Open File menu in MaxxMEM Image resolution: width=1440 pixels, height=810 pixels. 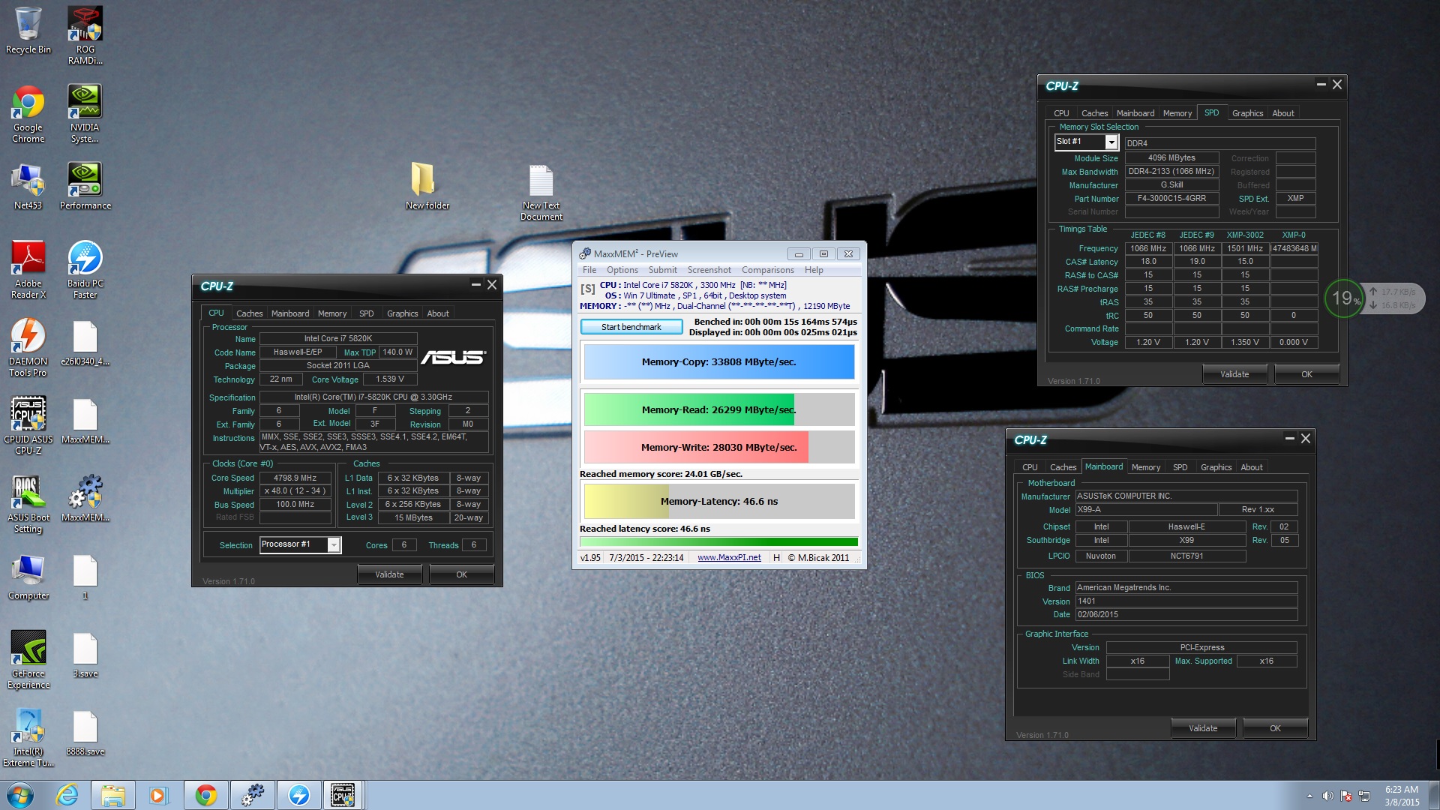pos(589,270)
